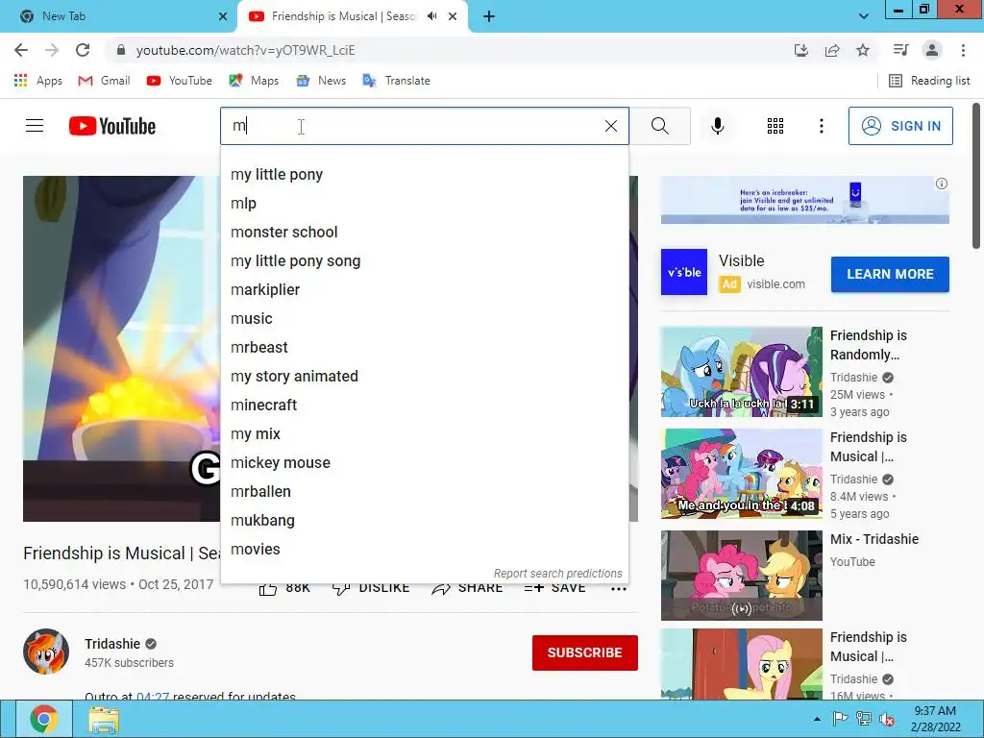Select the 'mickey mouse' search suggestion
Viewport: 984px width, 738px height.
pyautogui.click(x=425, y=463)
